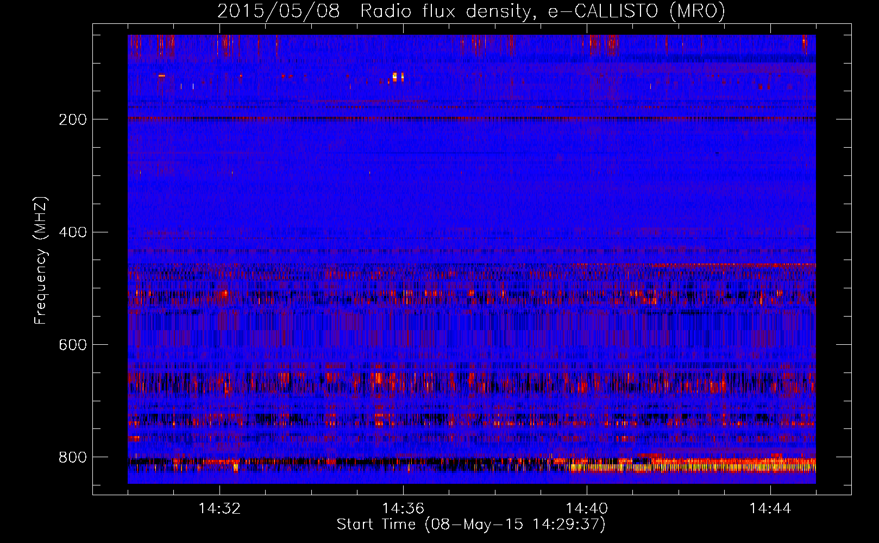This screenshot has height=543, width=879.
Task: Select the 14:40 time tick label
Action: tap(587, 508)
